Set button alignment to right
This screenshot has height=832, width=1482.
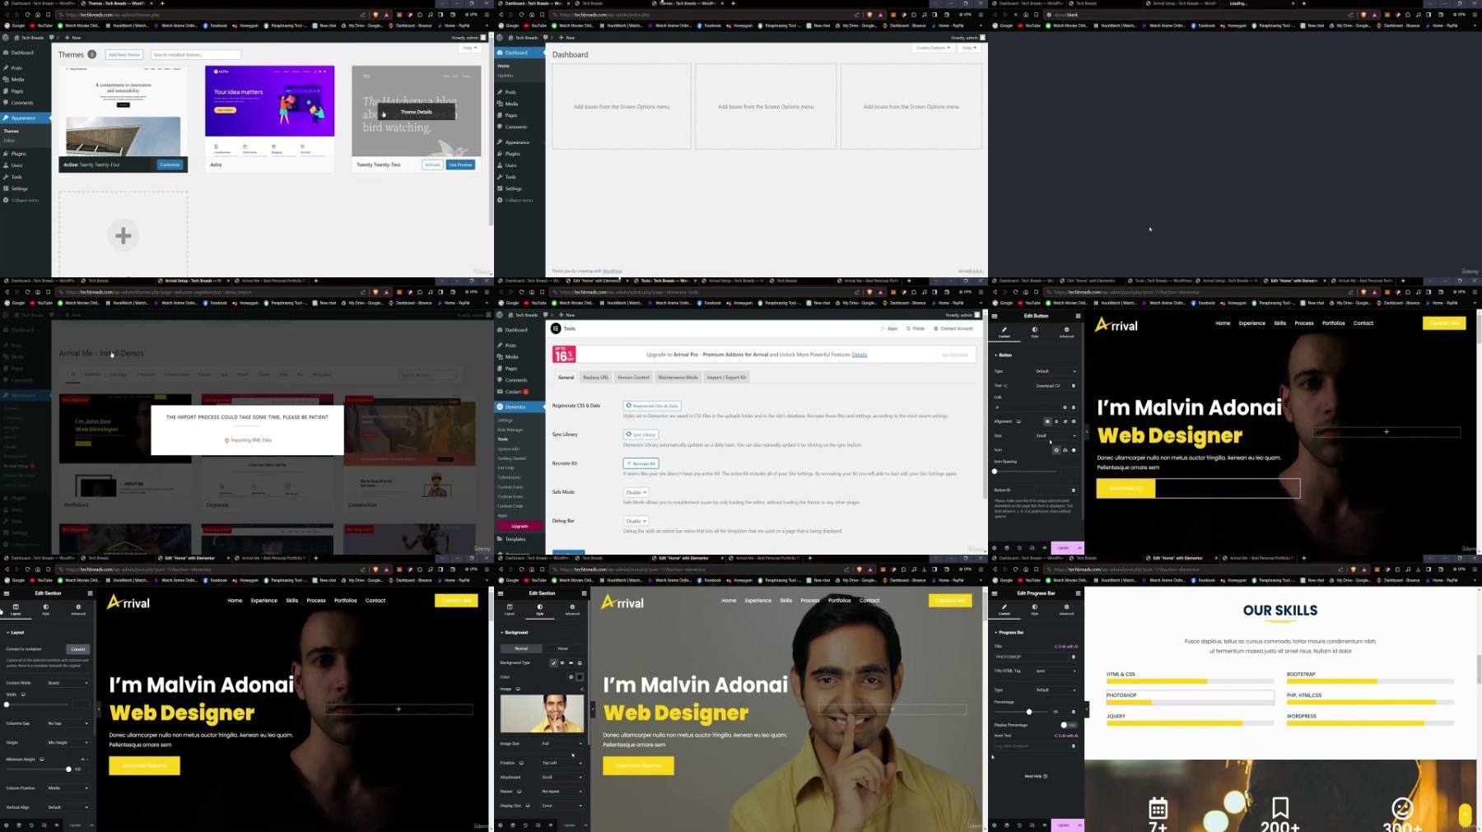[x=1065, y=421]
